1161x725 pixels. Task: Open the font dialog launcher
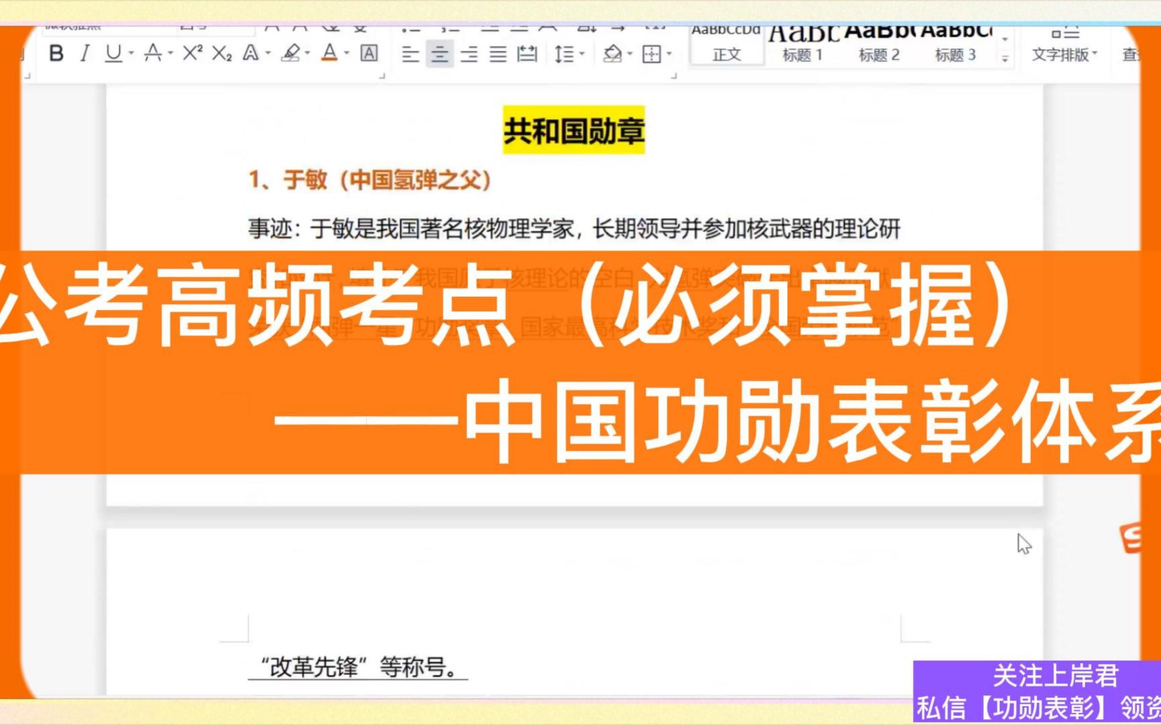[x=382, y=76]
